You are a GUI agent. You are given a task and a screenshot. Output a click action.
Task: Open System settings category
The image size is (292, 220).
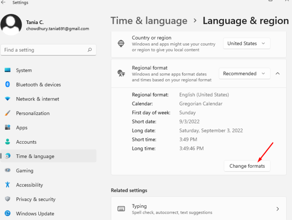point(49,70)
